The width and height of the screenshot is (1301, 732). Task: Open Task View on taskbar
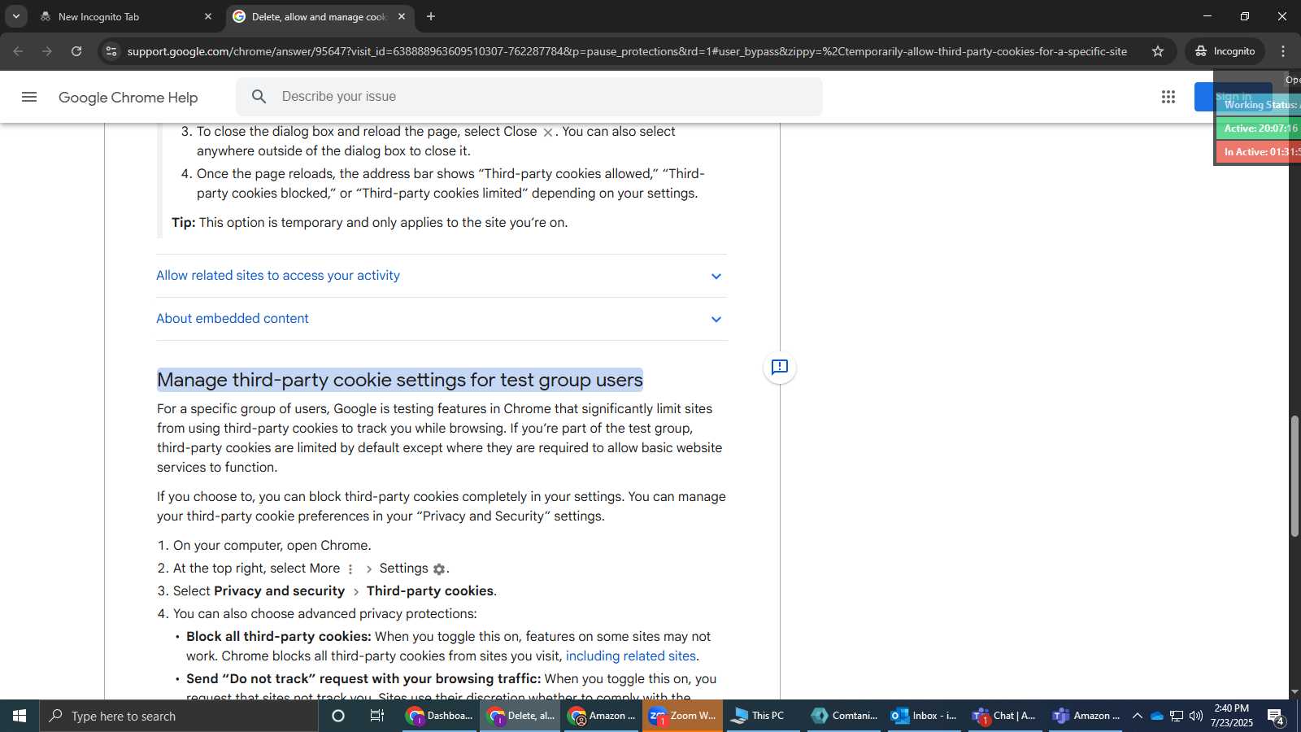pyautogui.click(x=377, y=716)
